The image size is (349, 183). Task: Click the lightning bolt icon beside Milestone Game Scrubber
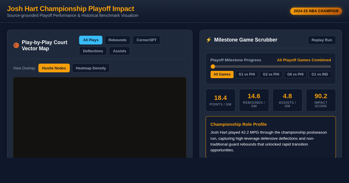pos(209,40)
